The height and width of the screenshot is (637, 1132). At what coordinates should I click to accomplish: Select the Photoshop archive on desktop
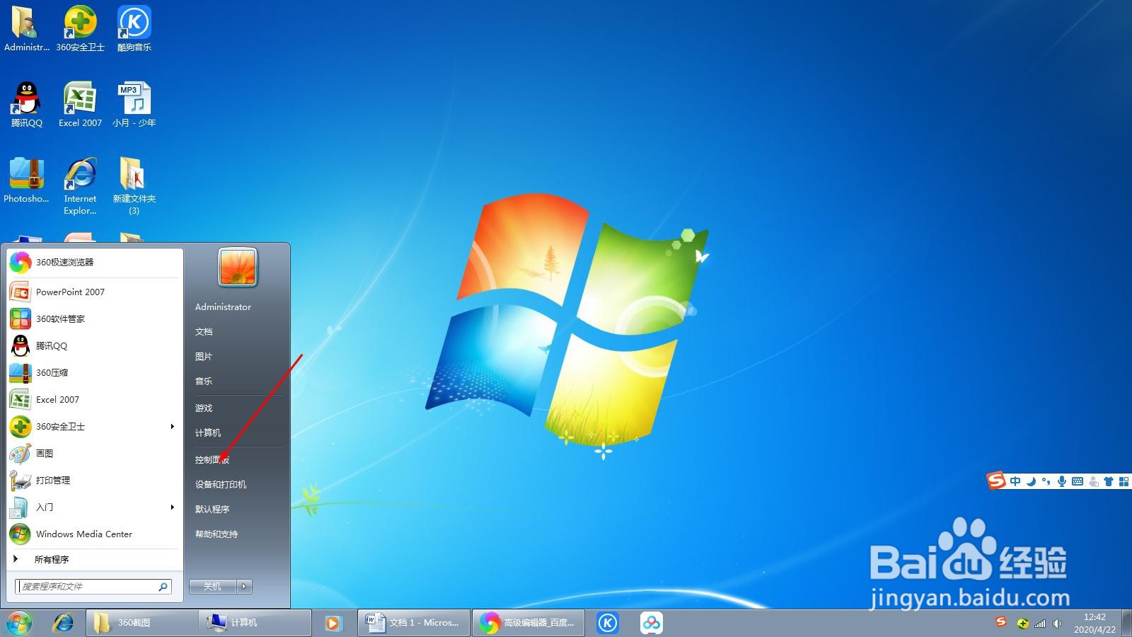tap(27, 180)
